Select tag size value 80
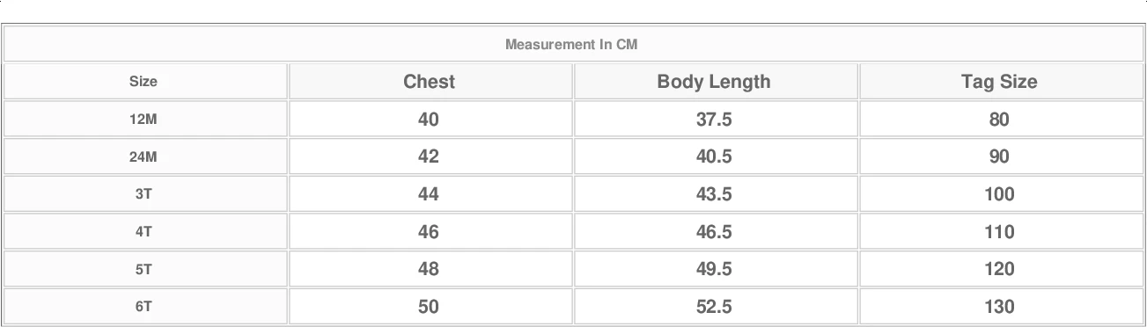 [x=999, y=119]
